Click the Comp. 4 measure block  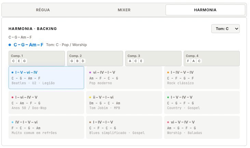[211, 58]
